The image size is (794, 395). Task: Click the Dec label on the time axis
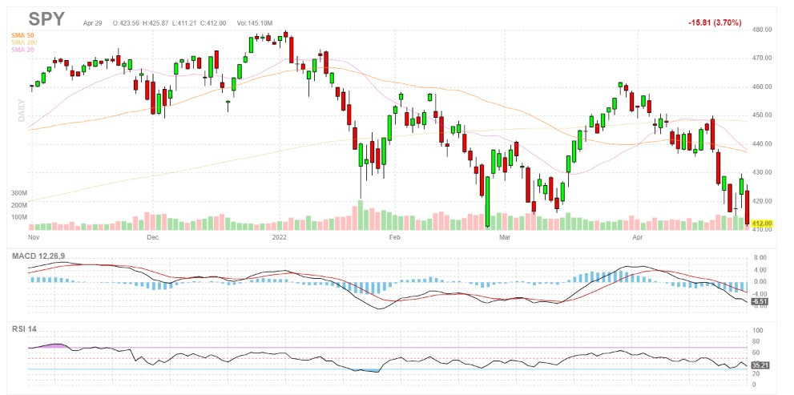click(152, 236)
